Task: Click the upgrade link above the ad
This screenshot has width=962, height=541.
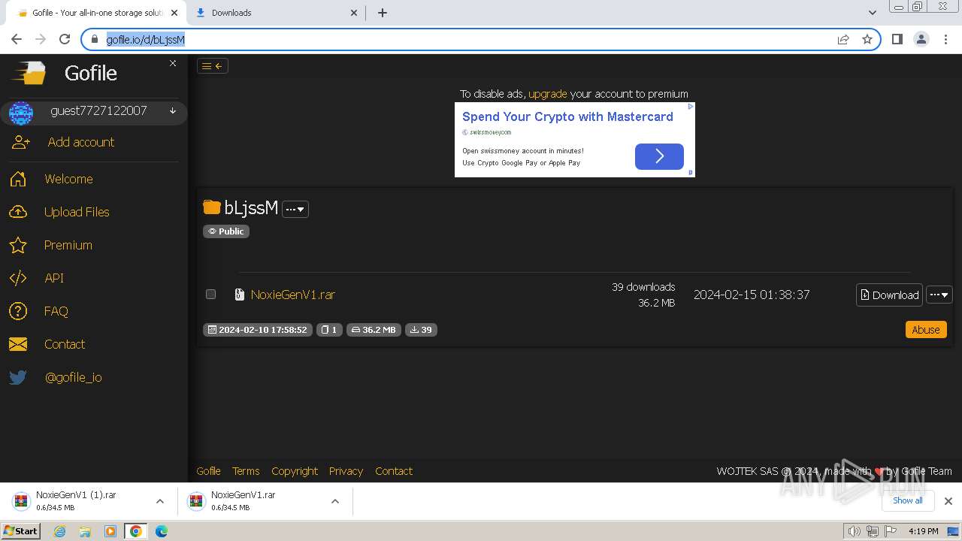Action: point(548,94)
